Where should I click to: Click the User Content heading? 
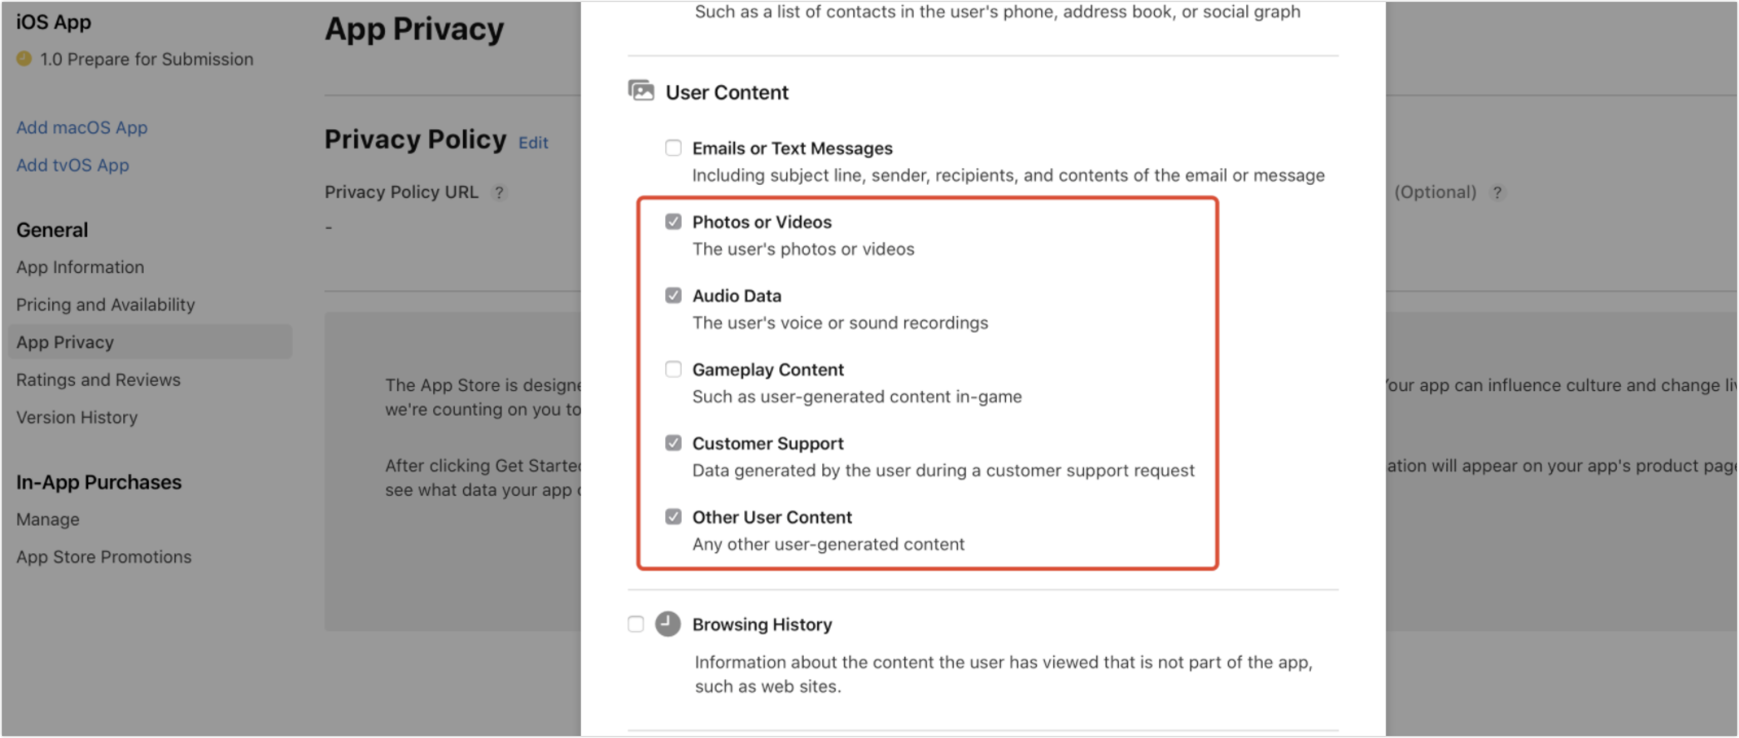click(x=726, y=92)
